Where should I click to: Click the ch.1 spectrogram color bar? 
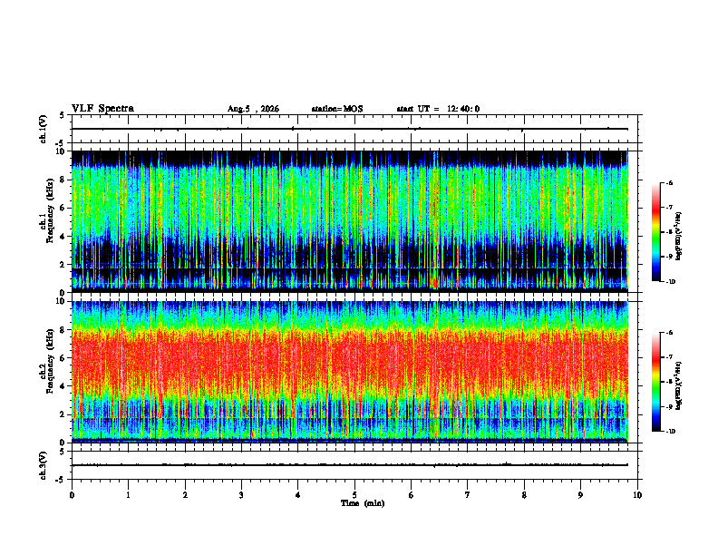(x=655, y=232)
